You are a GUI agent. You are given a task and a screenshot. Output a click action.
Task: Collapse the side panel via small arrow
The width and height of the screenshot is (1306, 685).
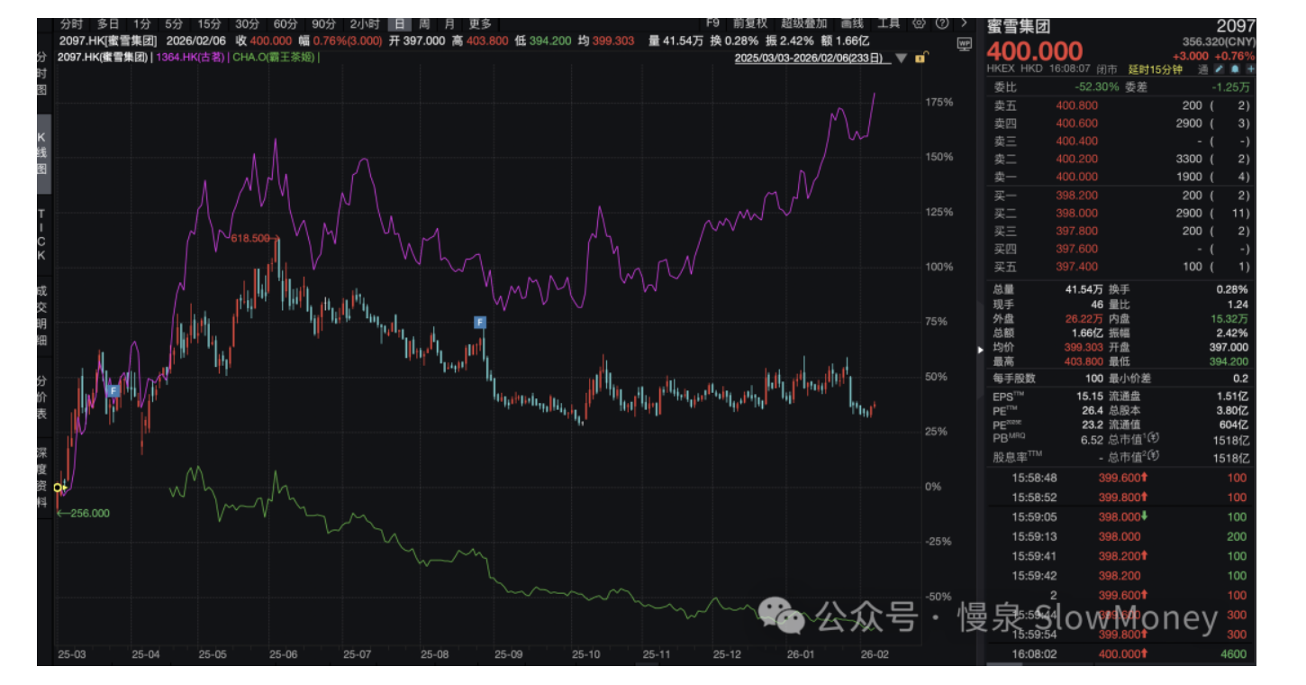pyautogui.click(x=980, y=349)
